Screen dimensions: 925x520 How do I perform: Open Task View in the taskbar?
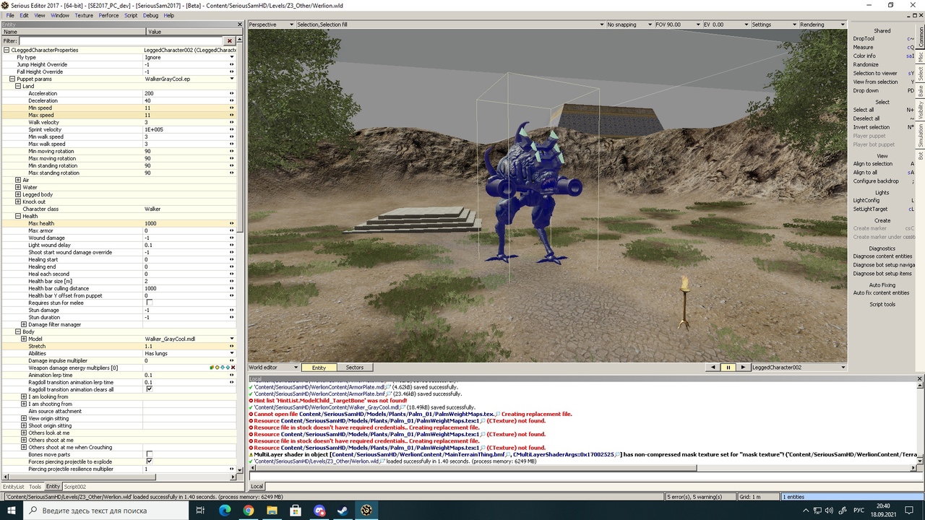201,511
